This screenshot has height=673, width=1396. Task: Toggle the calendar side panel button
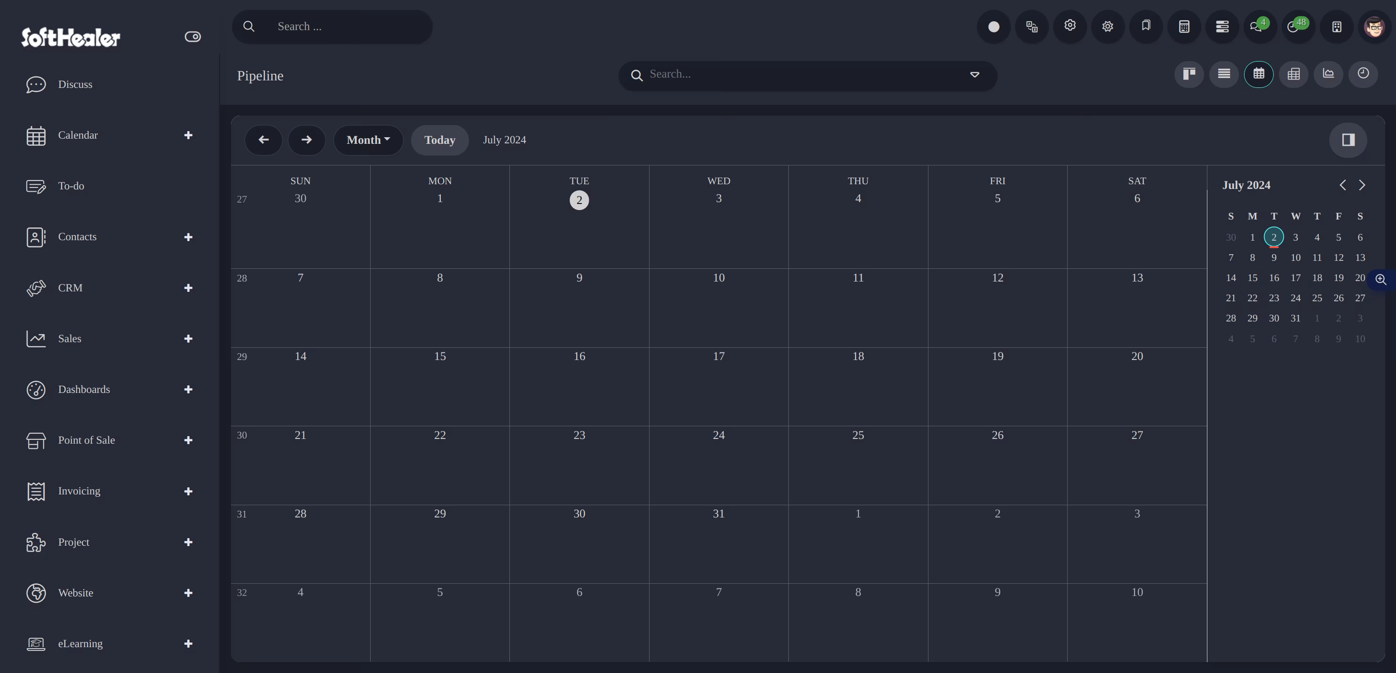click(1348, 140)
